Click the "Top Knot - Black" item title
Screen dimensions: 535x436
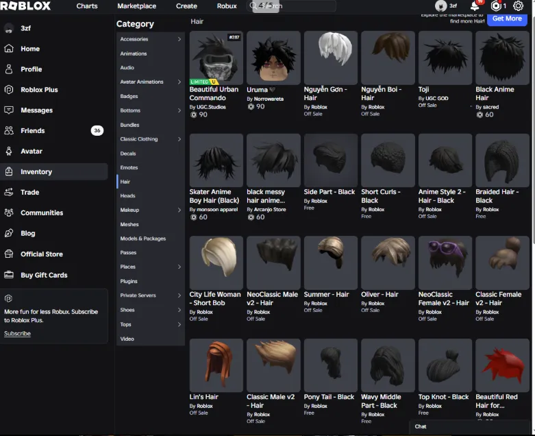coord(443,397)
